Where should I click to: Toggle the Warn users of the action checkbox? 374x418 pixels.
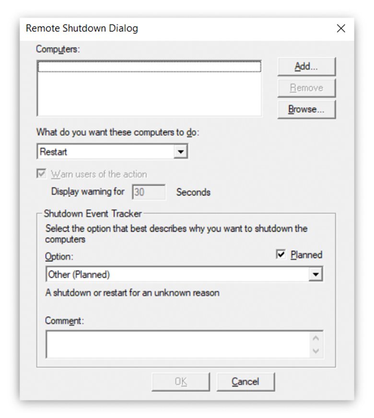point(41,174)
